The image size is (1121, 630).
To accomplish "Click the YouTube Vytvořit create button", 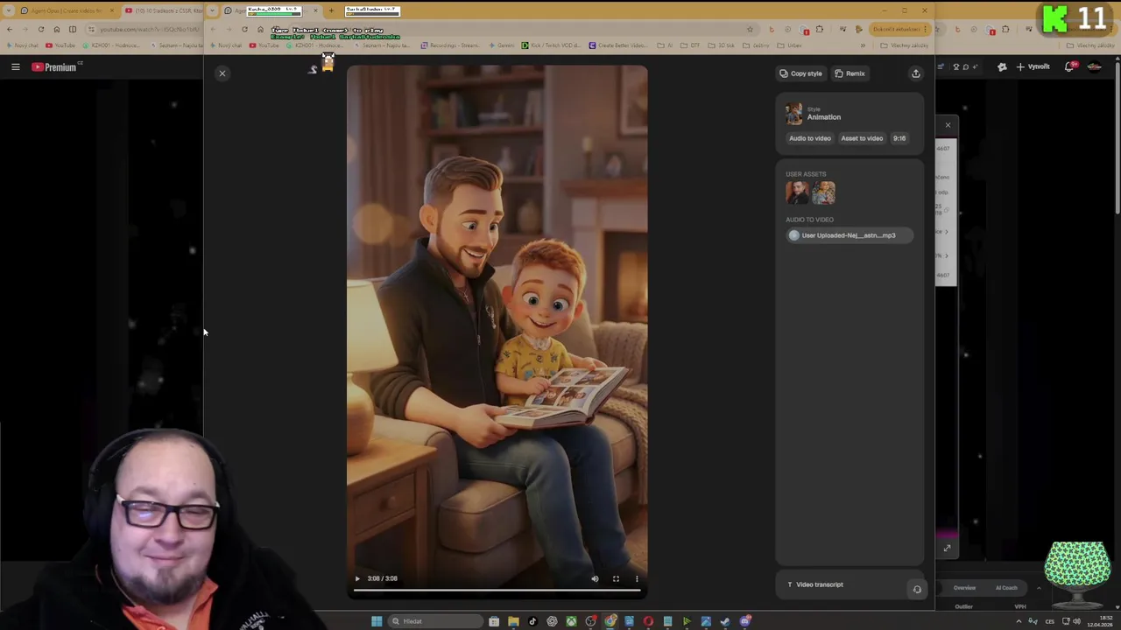I will [x=1033, y=66].
